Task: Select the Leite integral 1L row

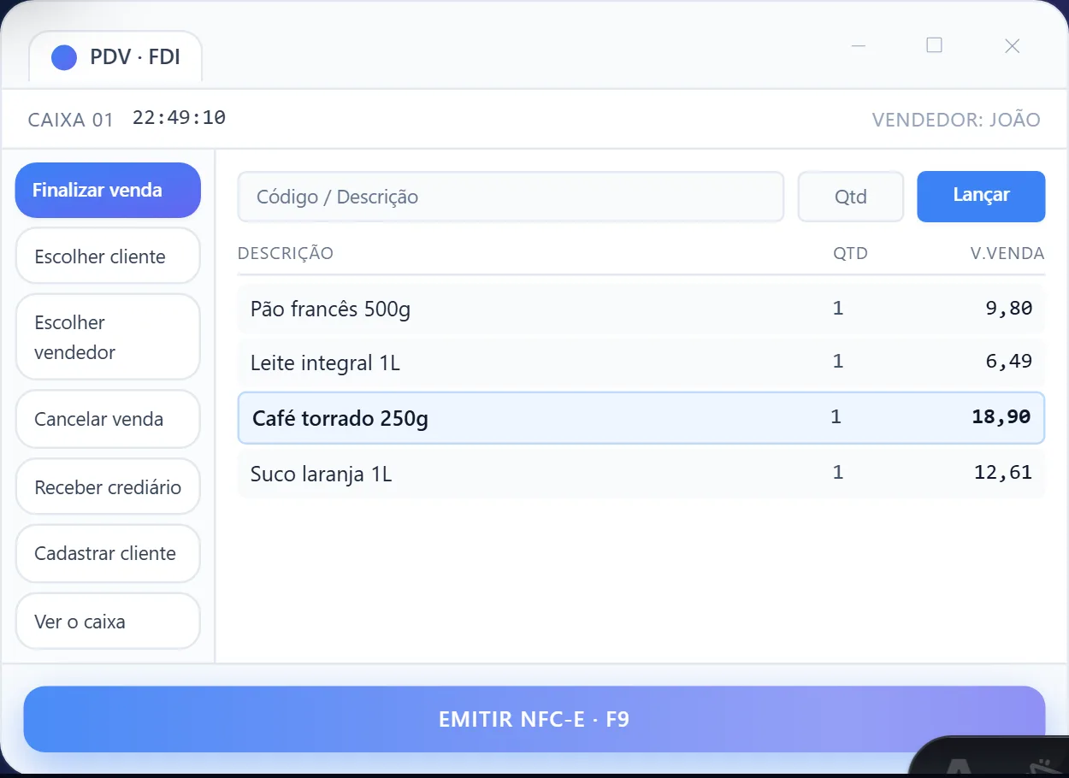Action: 641,362
